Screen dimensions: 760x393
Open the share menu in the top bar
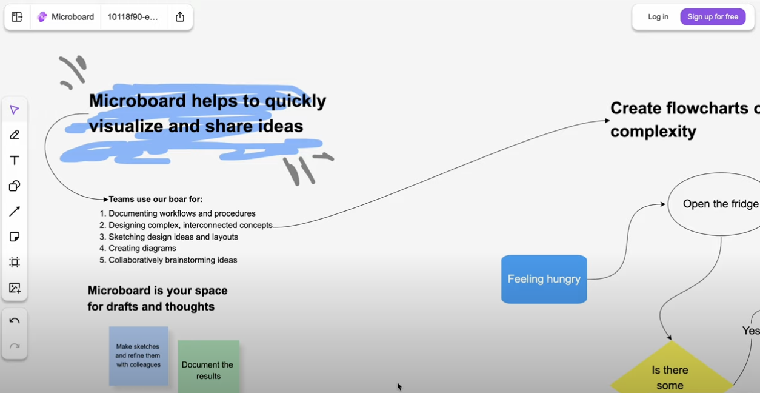(x=179, y=16)
